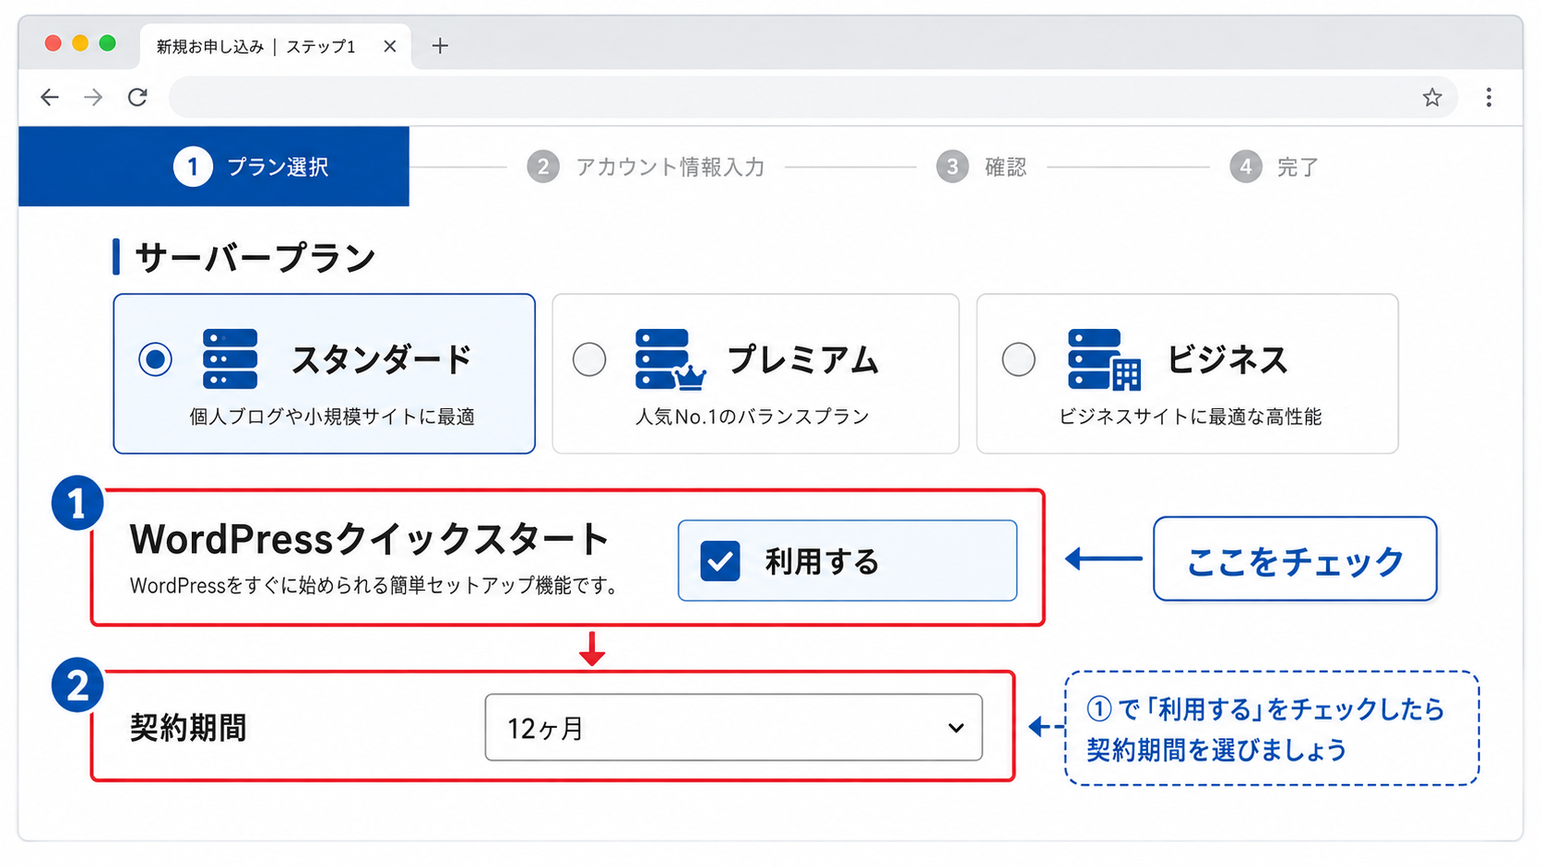Viewport: 1542px width, 867px height.
Task: Bookmark page with the star icon
Action: click(x=1431, y=98)
